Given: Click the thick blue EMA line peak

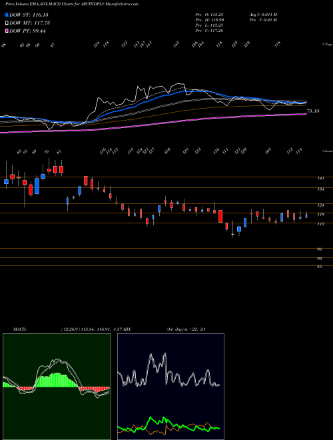Looking at the screenshot, I should [x=184, y=91].
